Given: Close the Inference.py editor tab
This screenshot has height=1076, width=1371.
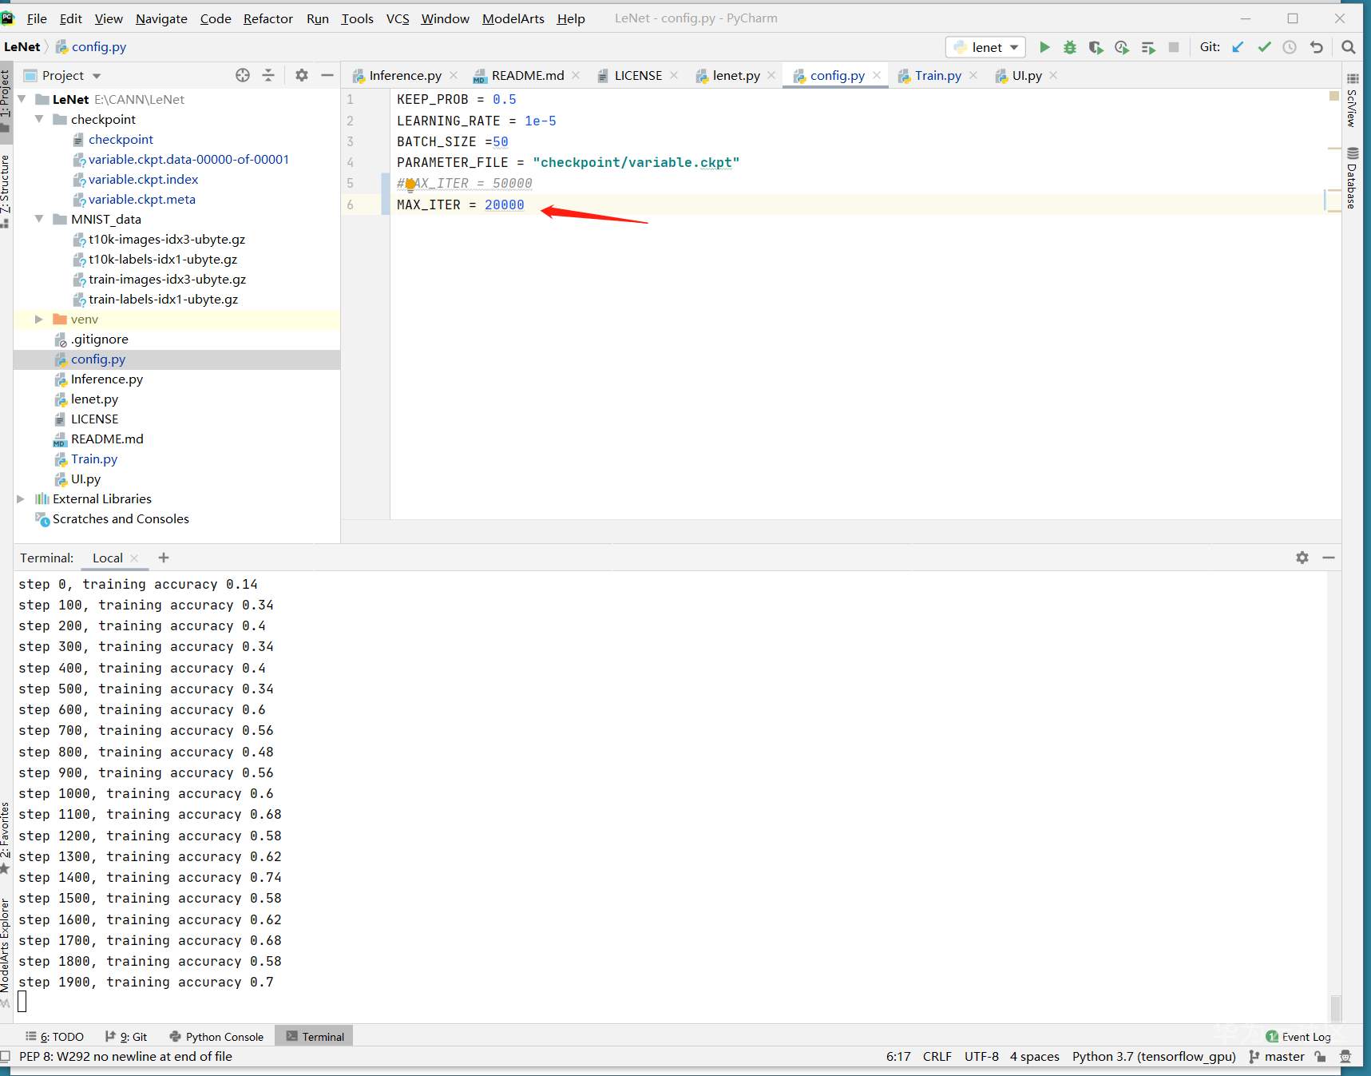Looking at the screenshot, I should [454, 75].
